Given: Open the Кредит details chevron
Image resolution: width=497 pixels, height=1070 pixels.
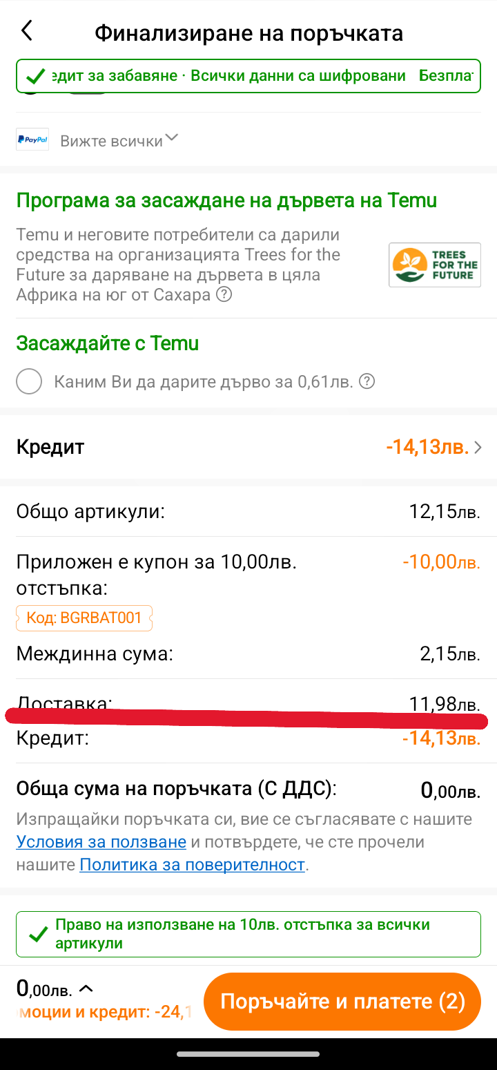Looking at the screenshot, I should [478, 448].
